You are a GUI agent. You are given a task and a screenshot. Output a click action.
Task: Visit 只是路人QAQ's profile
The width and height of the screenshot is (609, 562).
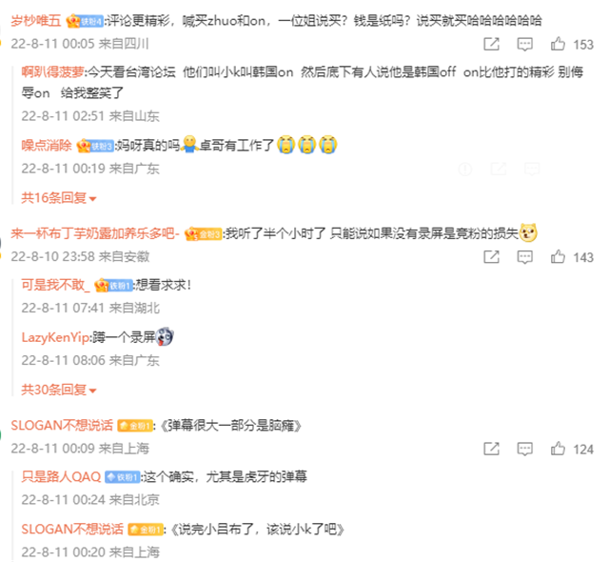coord(61,477)
